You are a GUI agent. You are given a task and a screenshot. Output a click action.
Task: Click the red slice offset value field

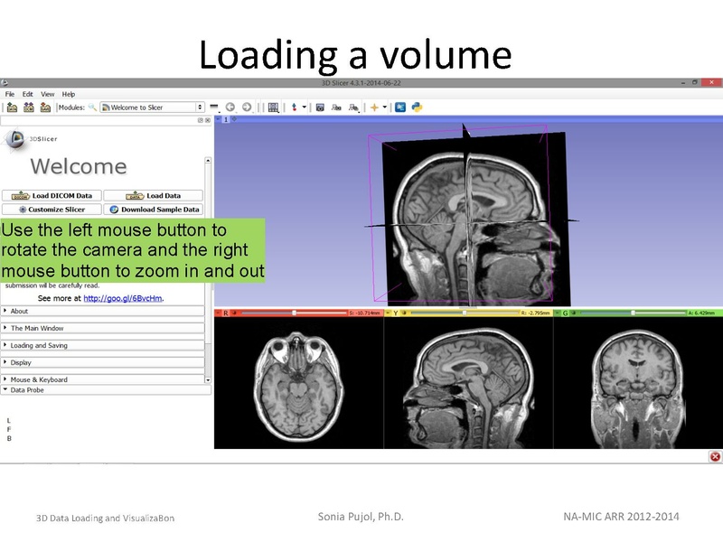(365, 313)
